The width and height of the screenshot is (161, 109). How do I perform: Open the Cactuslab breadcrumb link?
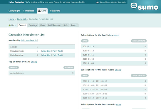[22, 19]
